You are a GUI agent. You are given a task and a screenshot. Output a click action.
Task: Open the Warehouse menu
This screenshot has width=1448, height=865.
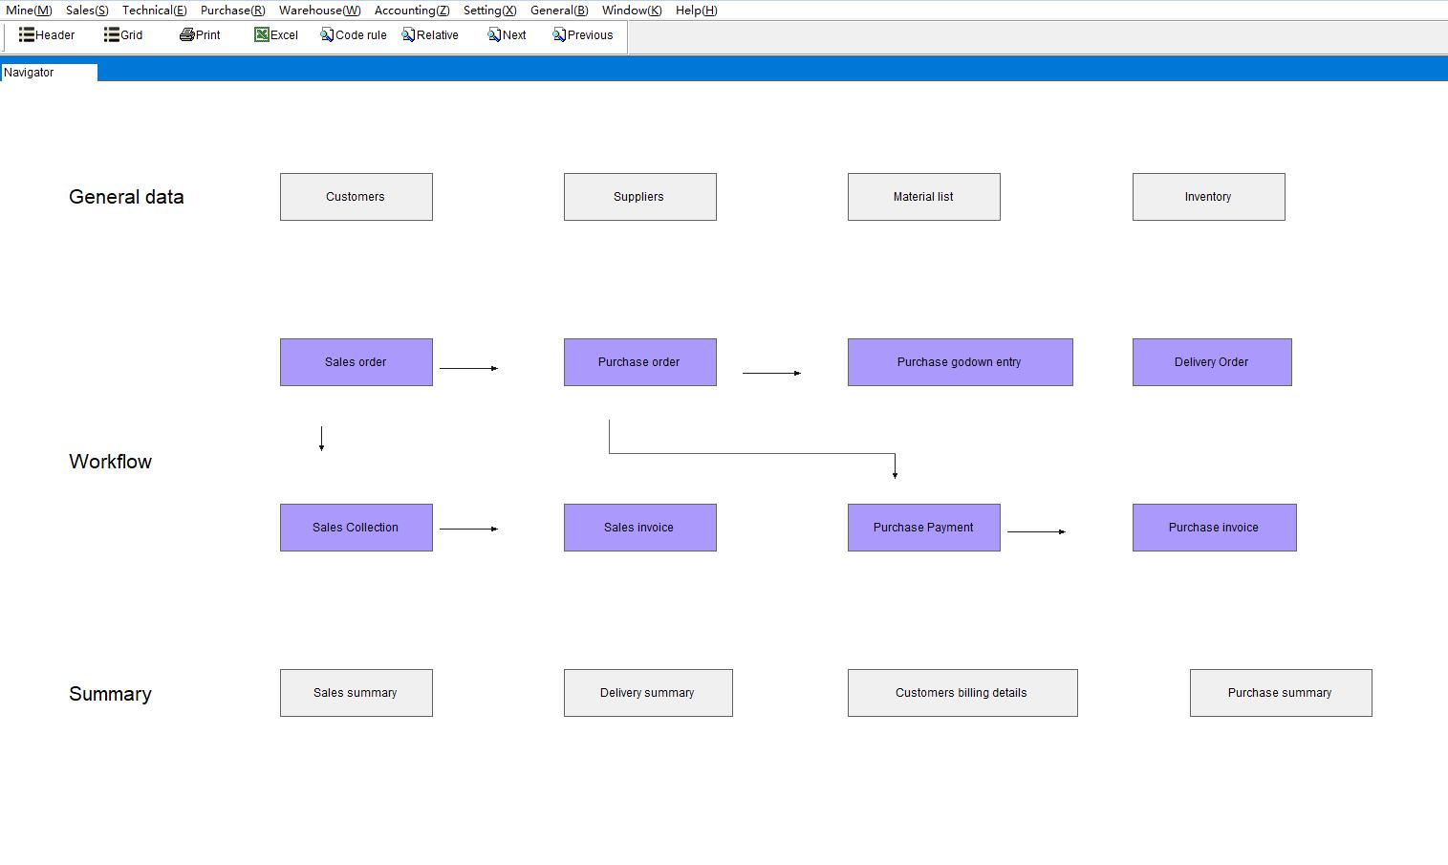pos(319,11)
